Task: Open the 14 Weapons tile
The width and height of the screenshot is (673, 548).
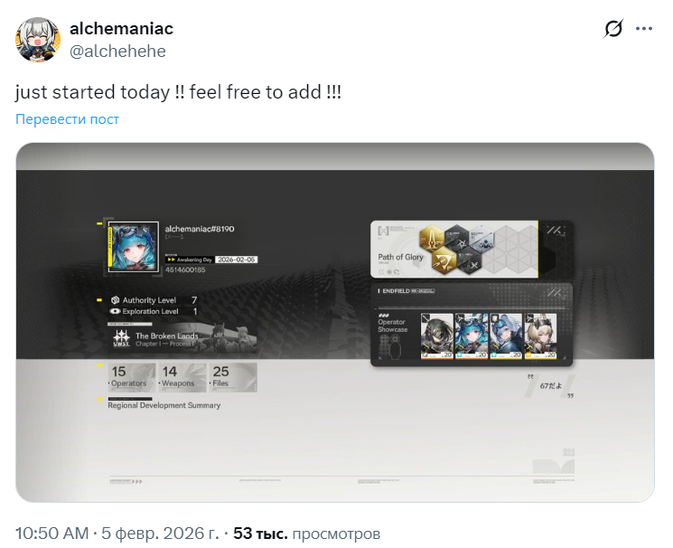Action: [182, 377]
